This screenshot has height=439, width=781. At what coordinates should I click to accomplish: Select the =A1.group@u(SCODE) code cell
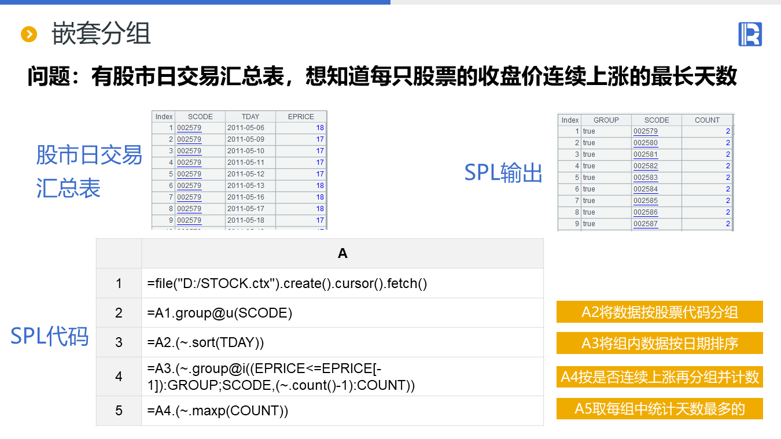(x=342, y=313)
